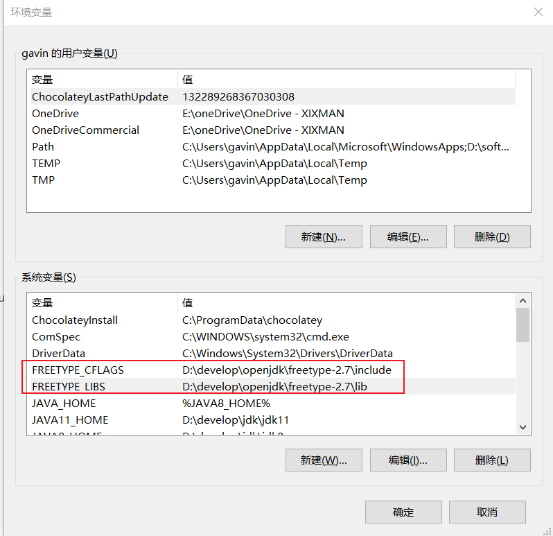Select the JAVA_HOME system variable

click(x=64, y=404)
